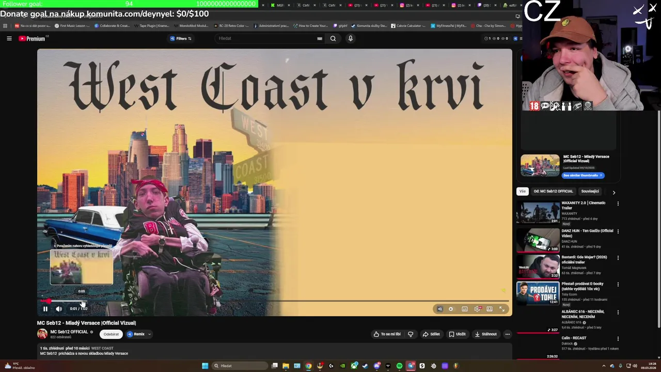Pause the video with the player pause button
The image size is (661, 372).
click(45, 309)
